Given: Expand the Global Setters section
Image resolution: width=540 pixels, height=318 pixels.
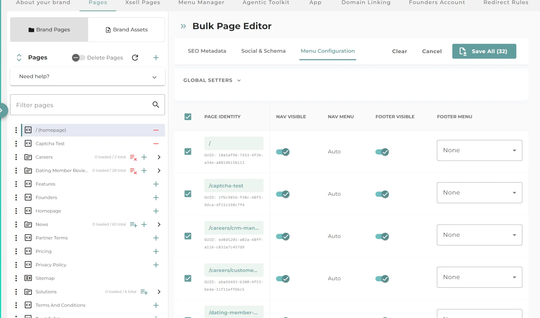Looking at the screenshot, I should pos(212,80).
